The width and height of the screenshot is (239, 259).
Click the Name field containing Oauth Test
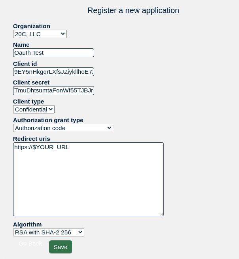pyautogui.click(x=53, y=53)
